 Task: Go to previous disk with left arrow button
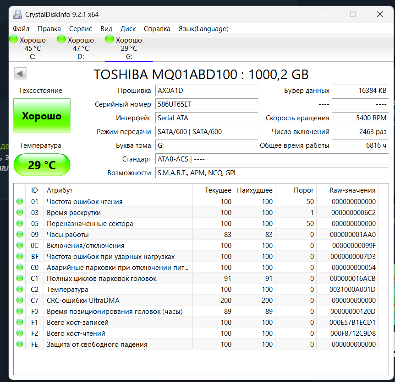pos(20,74)
